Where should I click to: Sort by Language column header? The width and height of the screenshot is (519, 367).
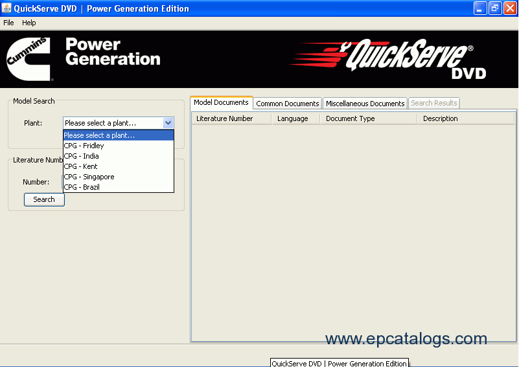coord(295,118)
